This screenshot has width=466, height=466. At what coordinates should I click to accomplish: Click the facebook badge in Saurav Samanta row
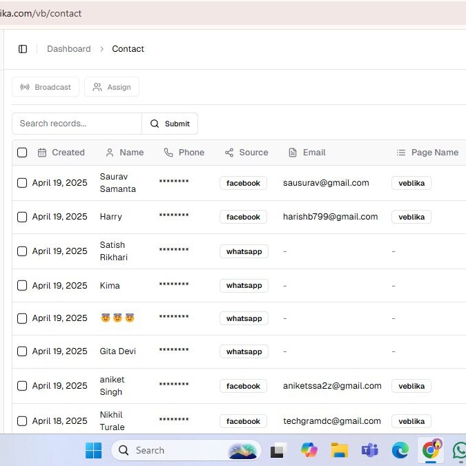click(x=243, y=183)
